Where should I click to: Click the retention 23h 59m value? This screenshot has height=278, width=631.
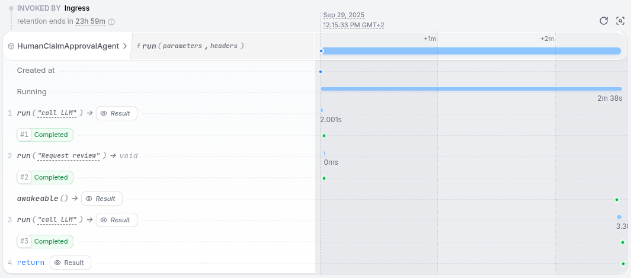pyautogui.click(x=90, y=21)
